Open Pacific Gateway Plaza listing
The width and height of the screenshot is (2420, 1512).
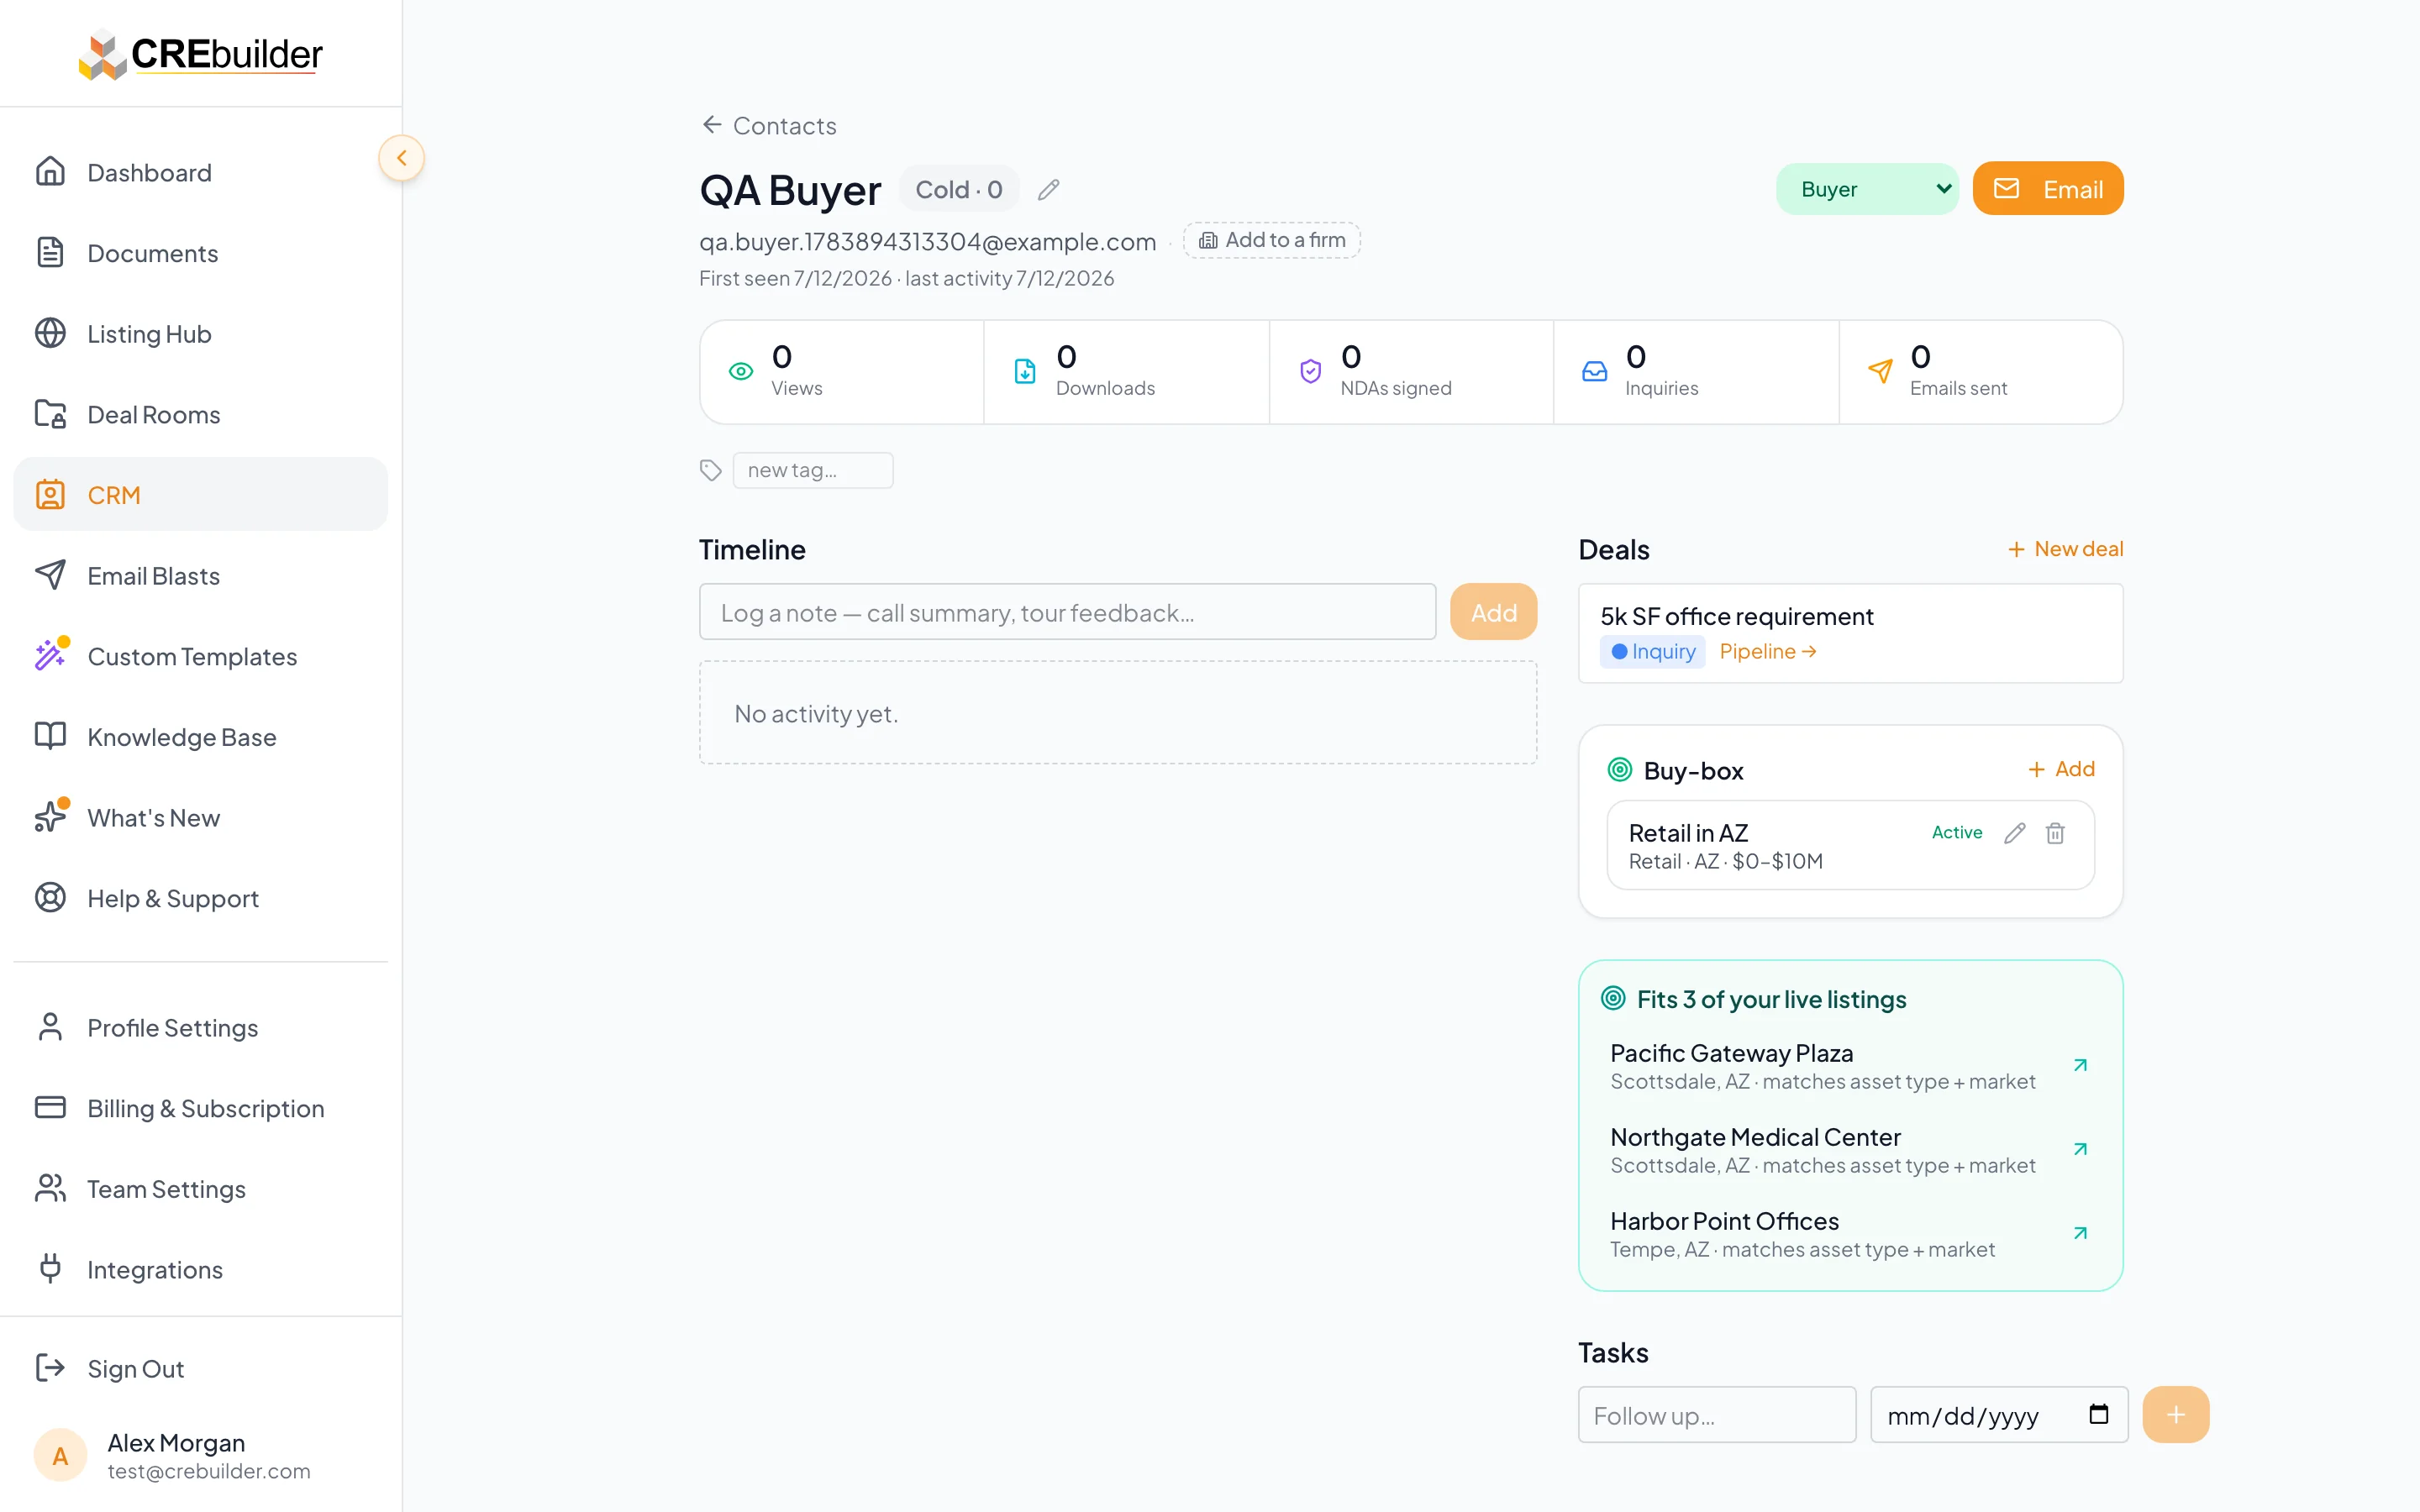coord(1850,1066)
